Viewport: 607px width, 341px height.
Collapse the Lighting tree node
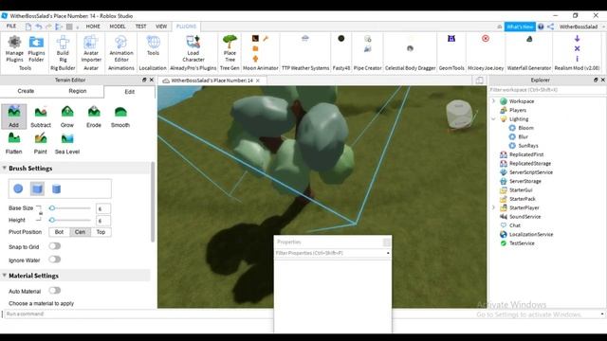tap(493, 119)
